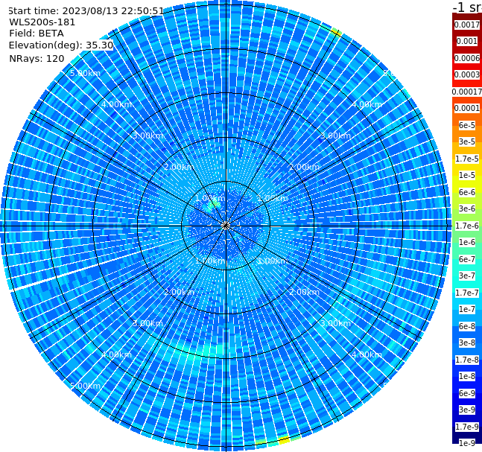This screenshot has height=452, width=482.
Task: Select the 6e-9 colorbar value
Action: (x=466, y=393)
